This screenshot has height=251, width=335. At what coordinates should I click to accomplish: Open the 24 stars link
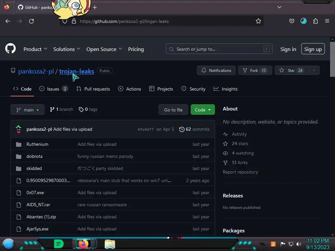point(236,144)
